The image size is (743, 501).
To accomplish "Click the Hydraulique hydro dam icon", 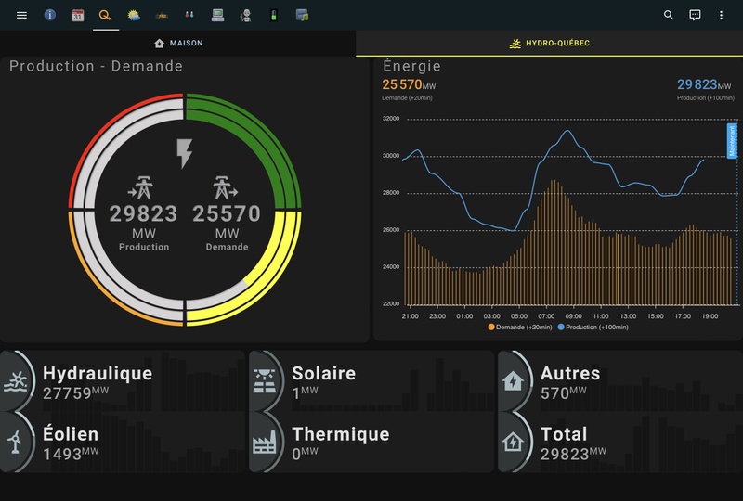I will [x=16, y=381].
